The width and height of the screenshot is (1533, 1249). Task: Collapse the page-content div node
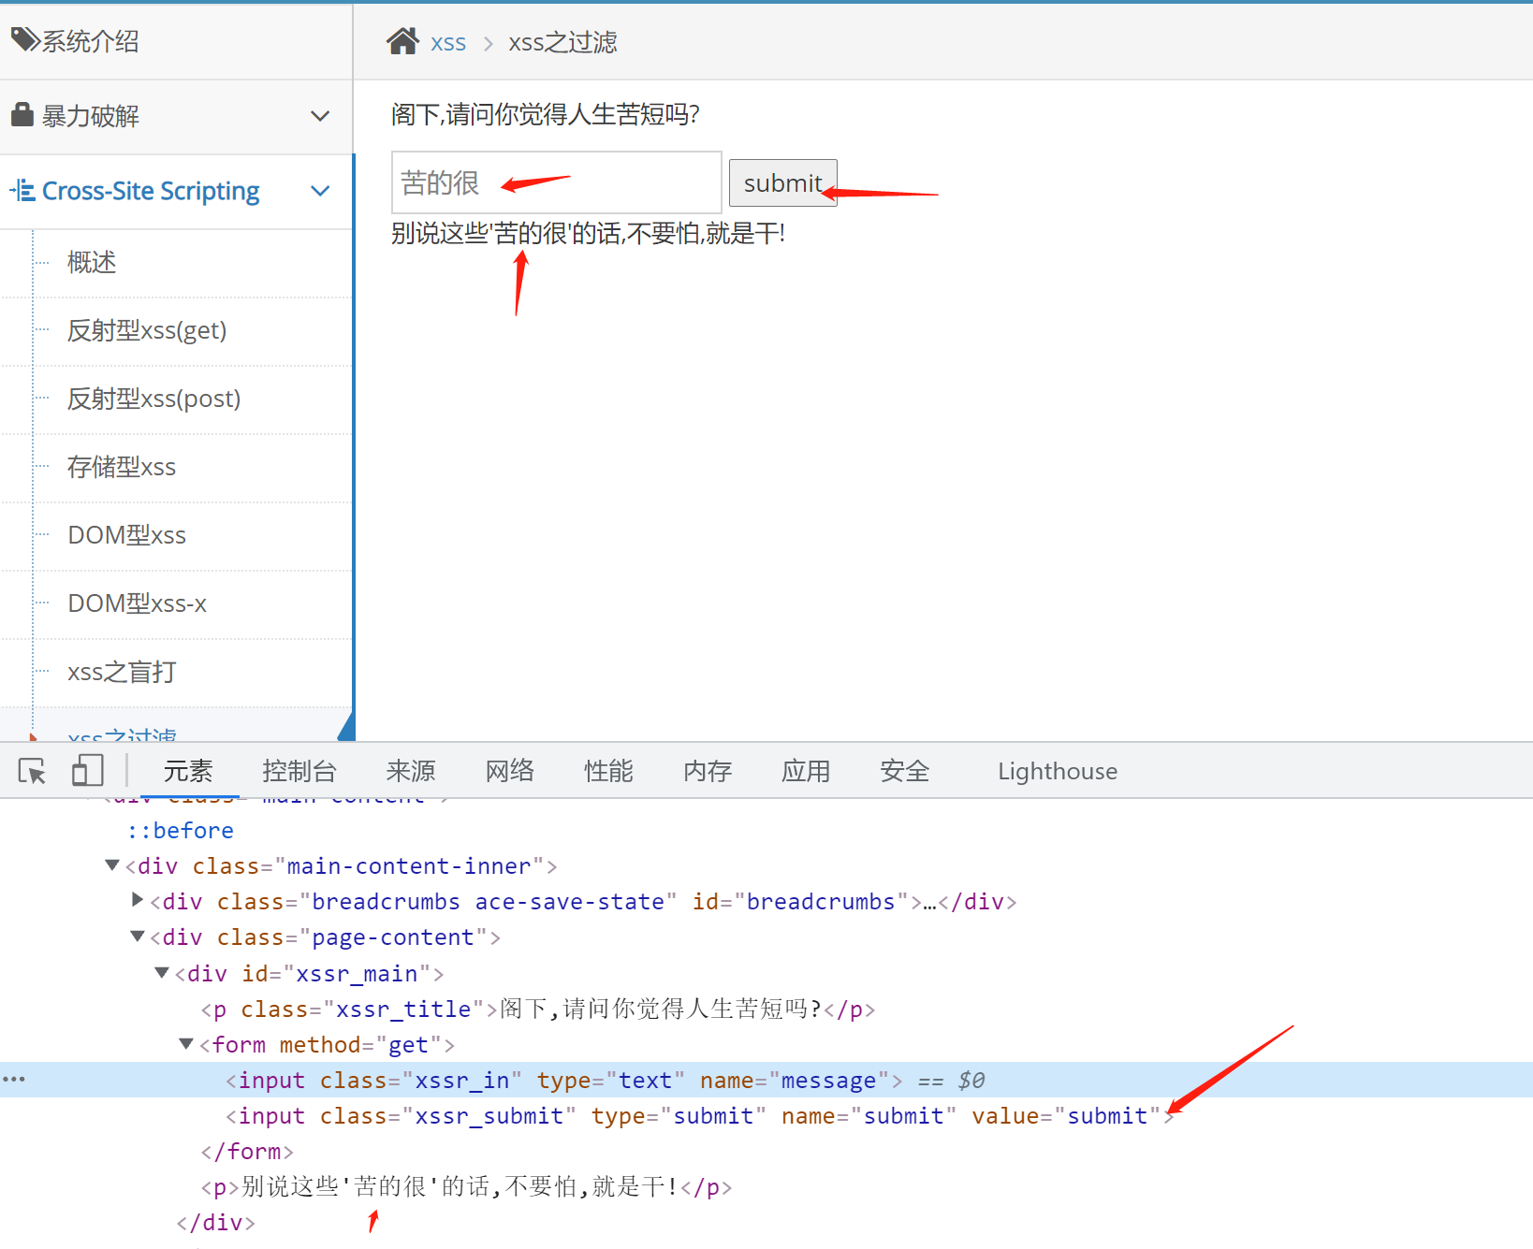[x=138, y=937]
